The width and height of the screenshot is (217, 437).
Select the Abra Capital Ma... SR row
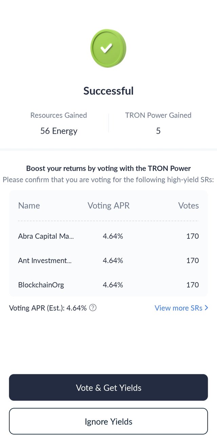pos(108,236)
